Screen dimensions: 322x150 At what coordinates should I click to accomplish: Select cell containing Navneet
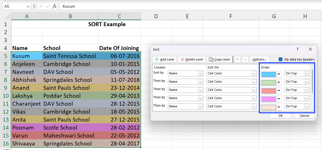(27, 72)
